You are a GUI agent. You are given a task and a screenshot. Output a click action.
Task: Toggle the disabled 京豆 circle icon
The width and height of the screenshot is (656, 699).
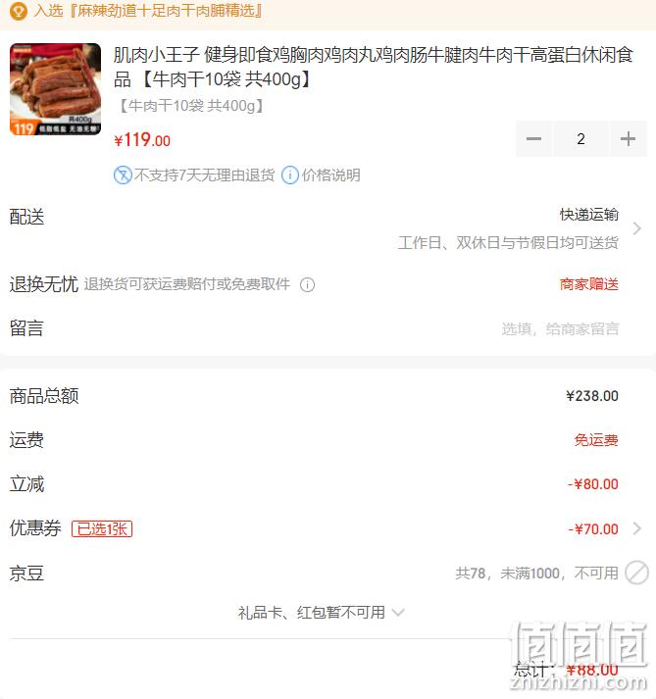click(636, 573)
